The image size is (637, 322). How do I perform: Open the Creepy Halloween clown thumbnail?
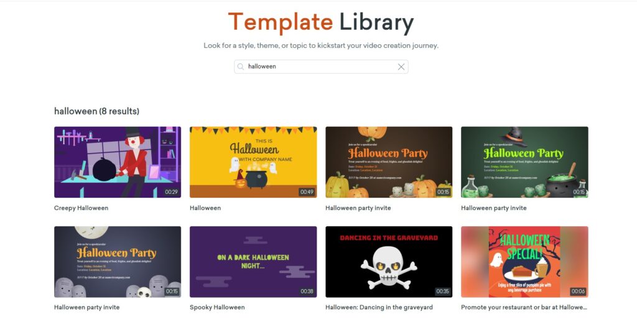pyautogui.click(x=118, y=162)
